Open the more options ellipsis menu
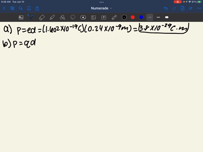Viewport: 203px width, 152px height. 199,8
